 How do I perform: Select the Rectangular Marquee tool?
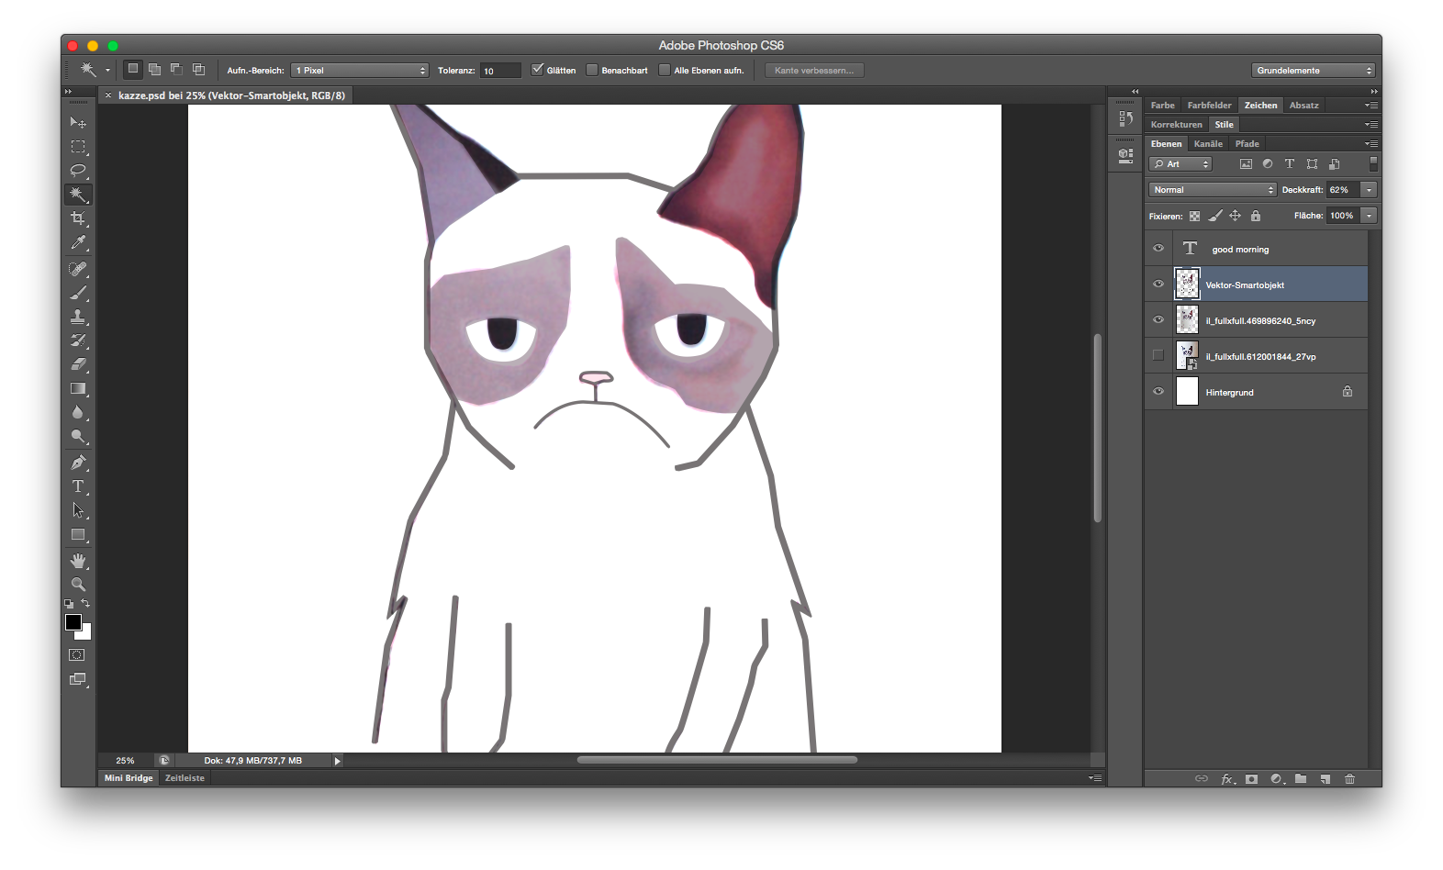point(78,147)
